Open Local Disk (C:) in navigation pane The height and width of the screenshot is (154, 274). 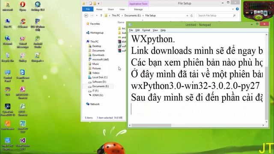pyautogui.click(x=98, y=77)
